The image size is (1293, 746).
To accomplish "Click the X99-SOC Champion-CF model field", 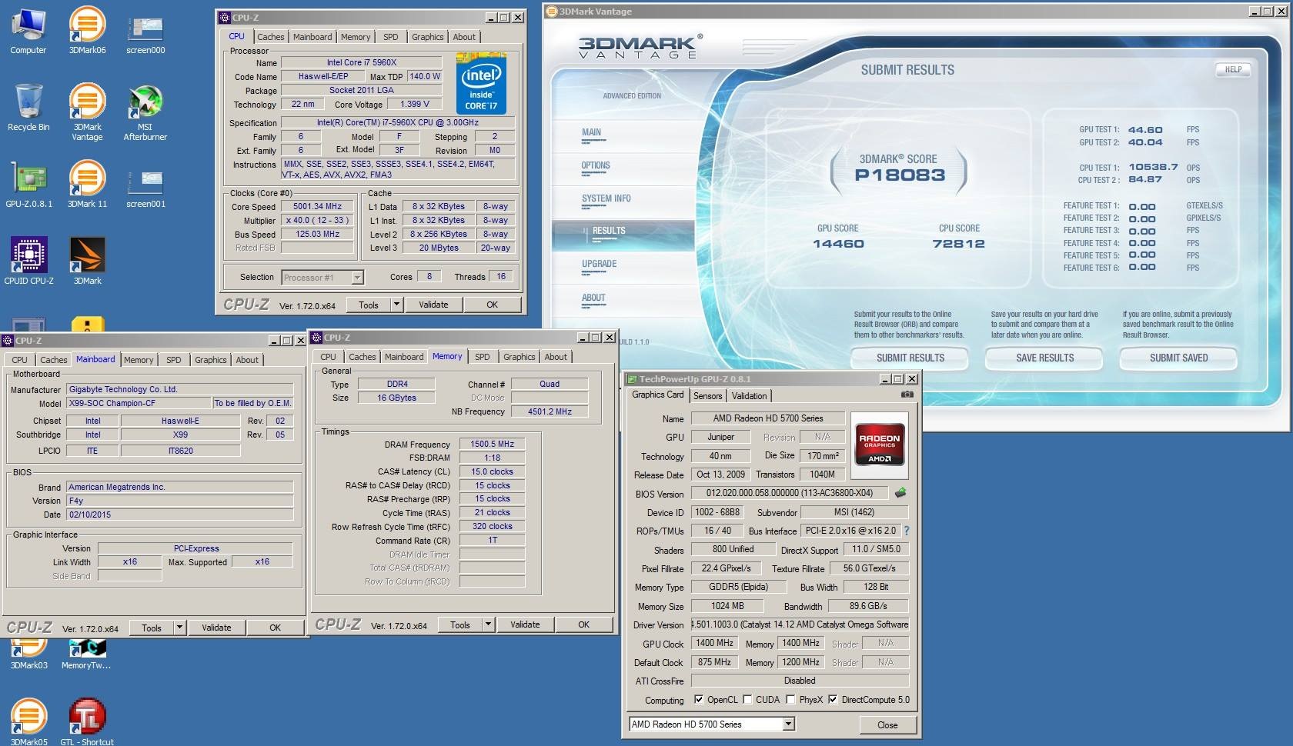I will [139, 403].
